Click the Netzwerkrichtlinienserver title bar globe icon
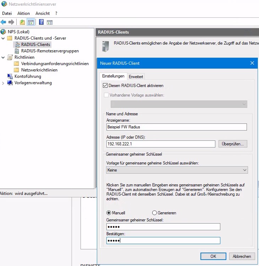The image size is (259, 266). 4,4
